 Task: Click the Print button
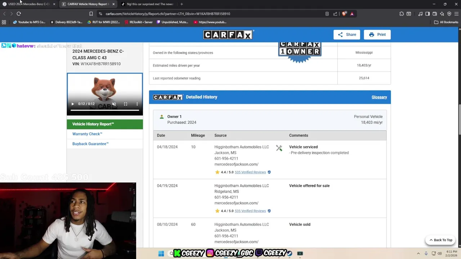[x=377, y=35]
